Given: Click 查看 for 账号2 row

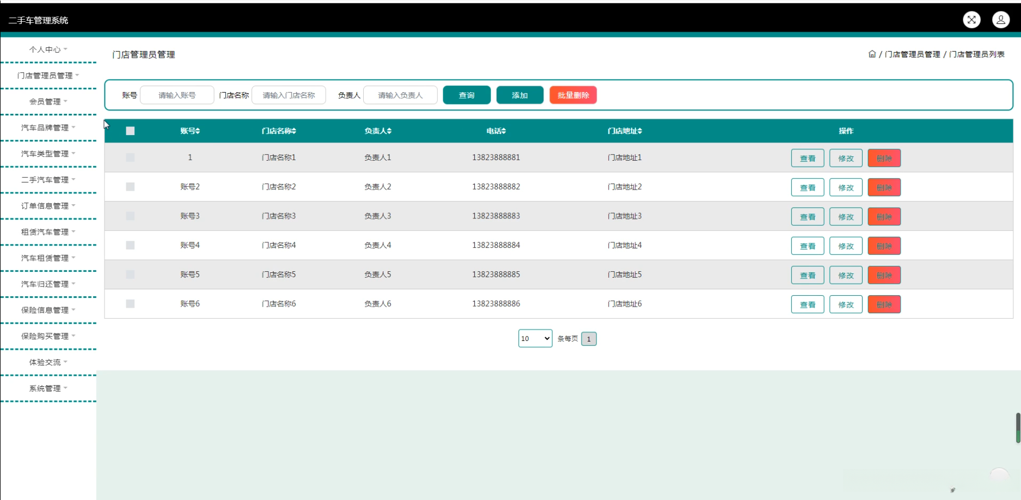Looking at the screenshot, I should (808, 187).
